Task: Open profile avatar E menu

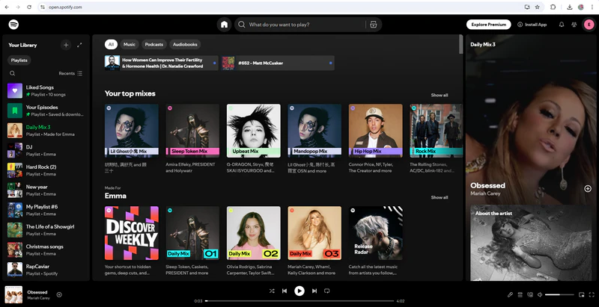Action: tap(589, 25)
